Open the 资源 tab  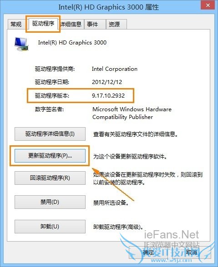click(116, 24)
